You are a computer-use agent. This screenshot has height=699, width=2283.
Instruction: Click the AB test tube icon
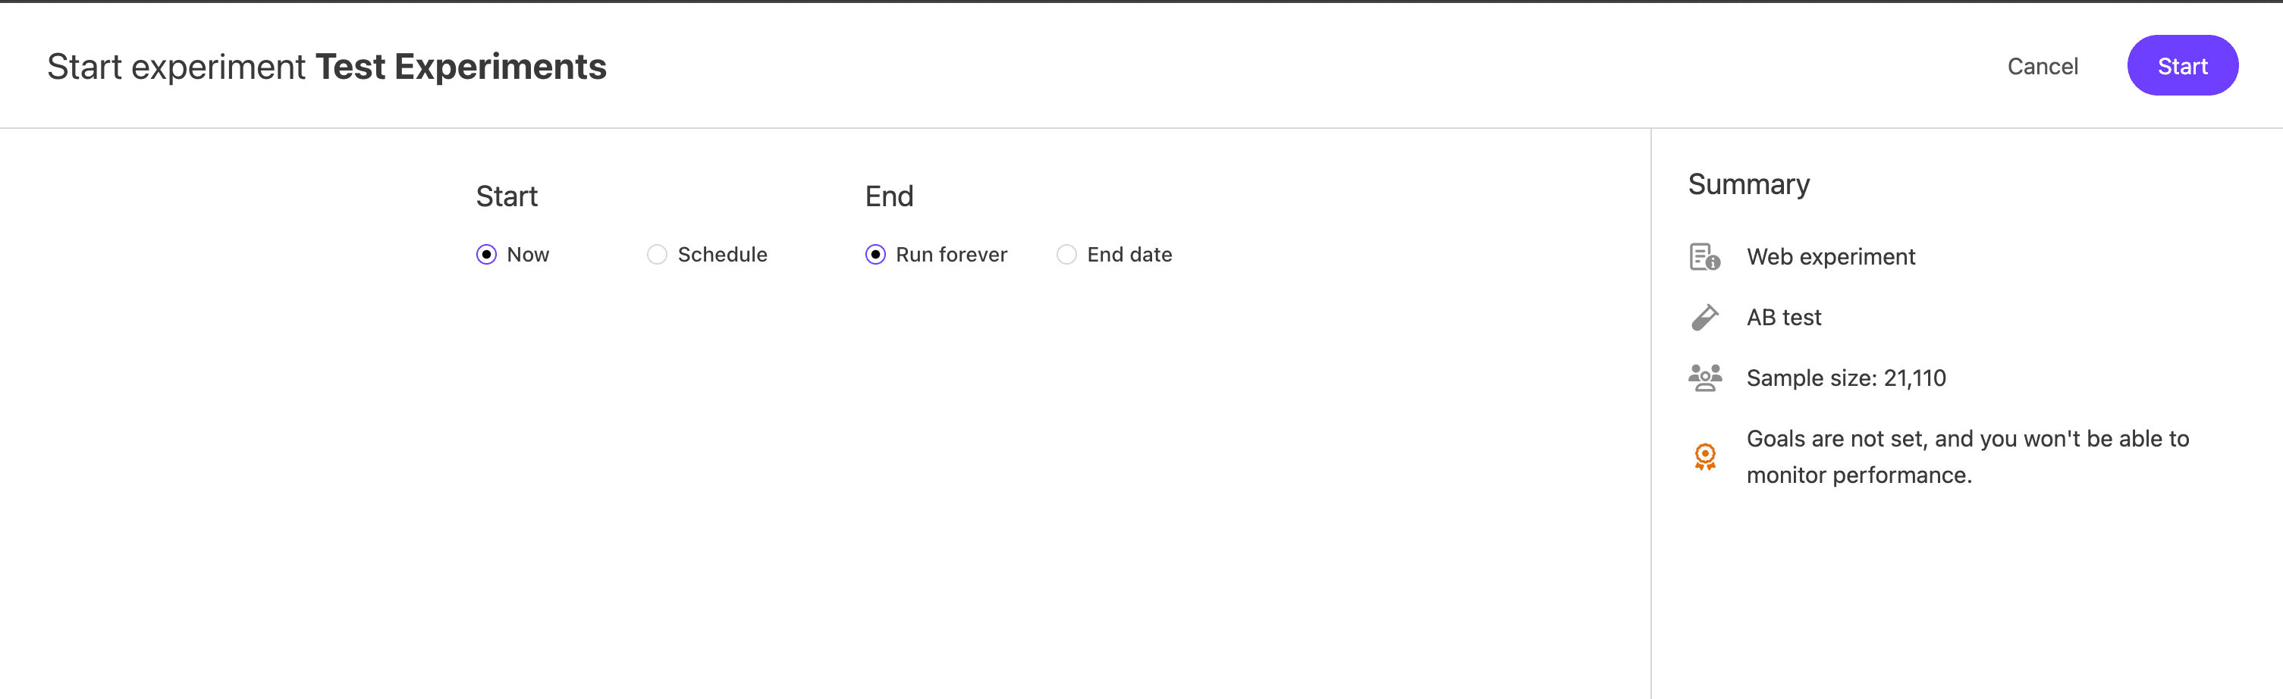[1704, 317]
